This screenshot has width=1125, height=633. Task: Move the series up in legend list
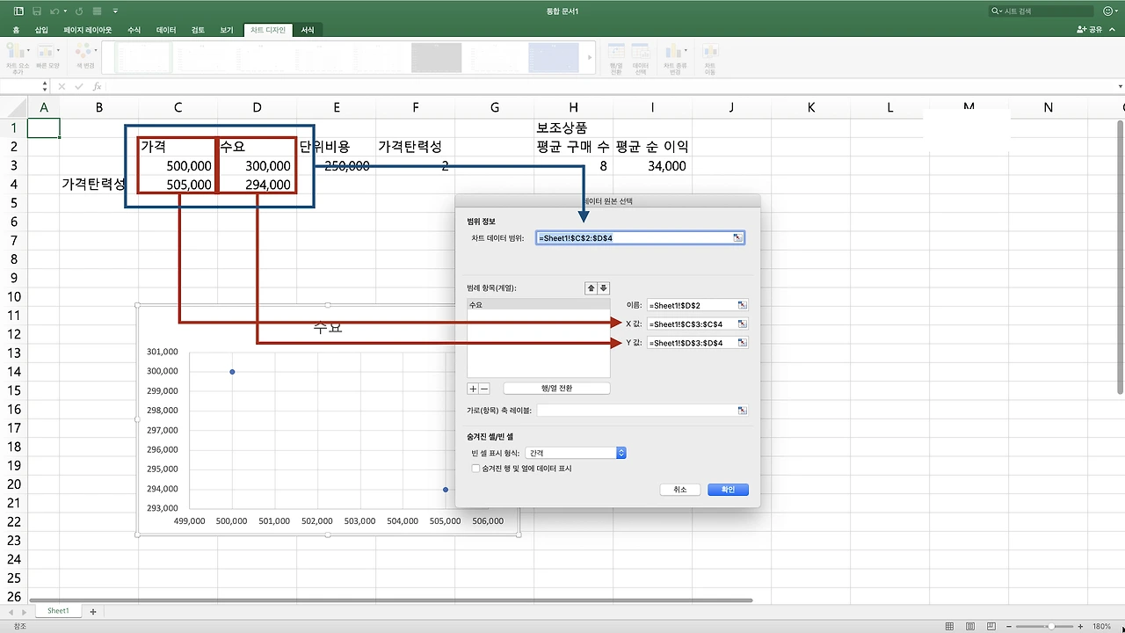592,288
